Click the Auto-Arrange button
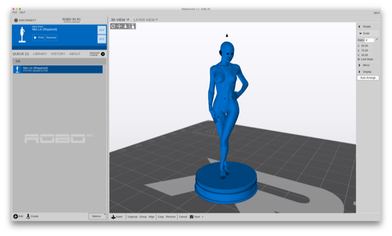Viewport: 392px width, 236px height. point(368,78)
